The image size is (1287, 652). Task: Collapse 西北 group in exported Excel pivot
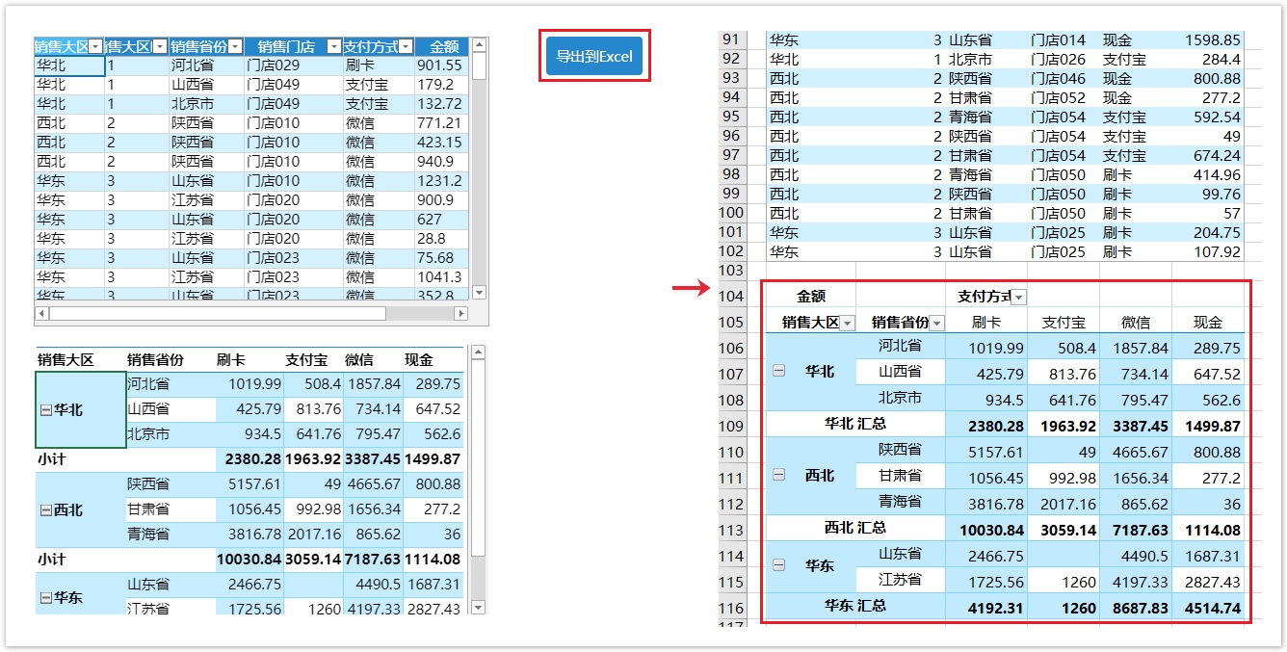click(x=778, y=475)
